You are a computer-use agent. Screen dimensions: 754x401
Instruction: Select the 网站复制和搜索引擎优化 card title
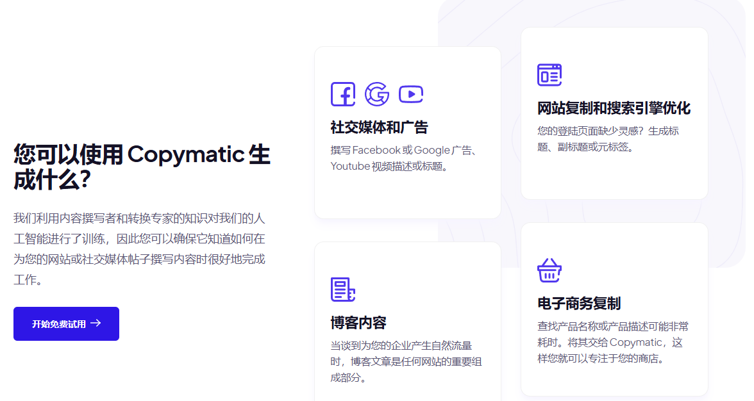click(x=614, y=108)
